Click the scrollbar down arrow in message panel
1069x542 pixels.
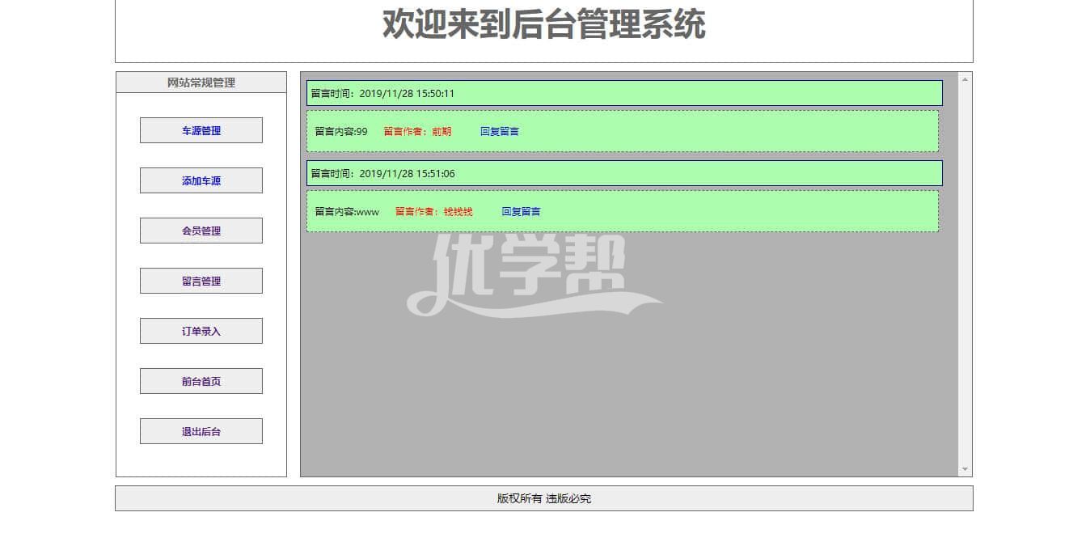965,469
